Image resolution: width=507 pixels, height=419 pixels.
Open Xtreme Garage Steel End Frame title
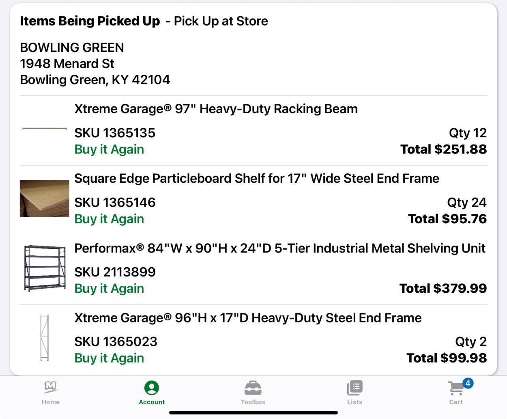click(248, 317)
